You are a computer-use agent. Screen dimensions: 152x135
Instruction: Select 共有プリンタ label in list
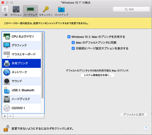20,63
